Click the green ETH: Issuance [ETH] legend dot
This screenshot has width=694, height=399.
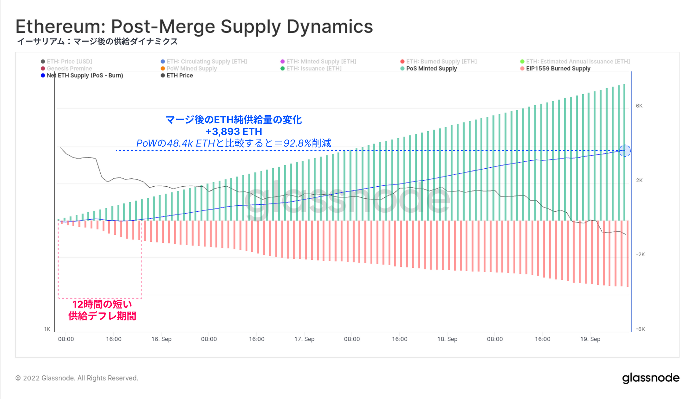click(x=282, y=69)
